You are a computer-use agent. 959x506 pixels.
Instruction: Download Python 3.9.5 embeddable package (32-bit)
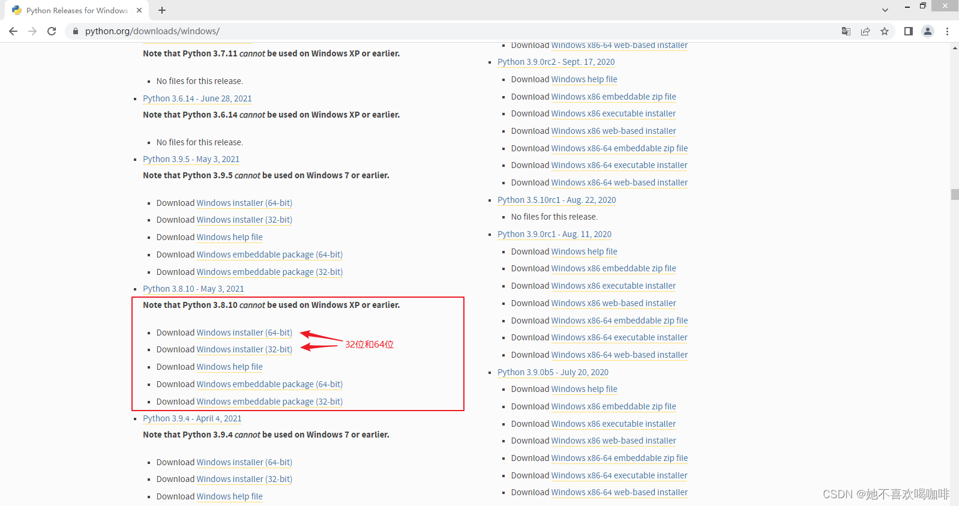pos(269,272)
